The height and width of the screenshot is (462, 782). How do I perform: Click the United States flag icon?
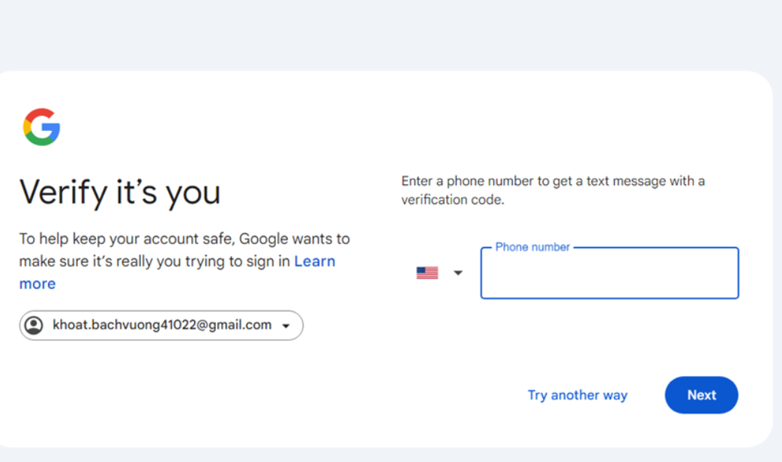click(x=427, y=273)
